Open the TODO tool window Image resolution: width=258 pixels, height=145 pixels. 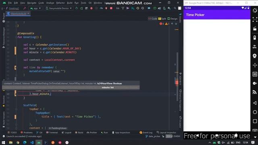click(x=12, y=133)
